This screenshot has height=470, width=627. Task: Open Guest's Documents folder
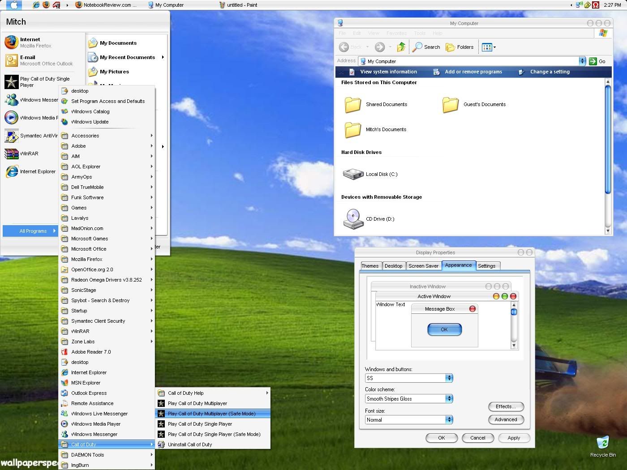[x=474, y=104]
